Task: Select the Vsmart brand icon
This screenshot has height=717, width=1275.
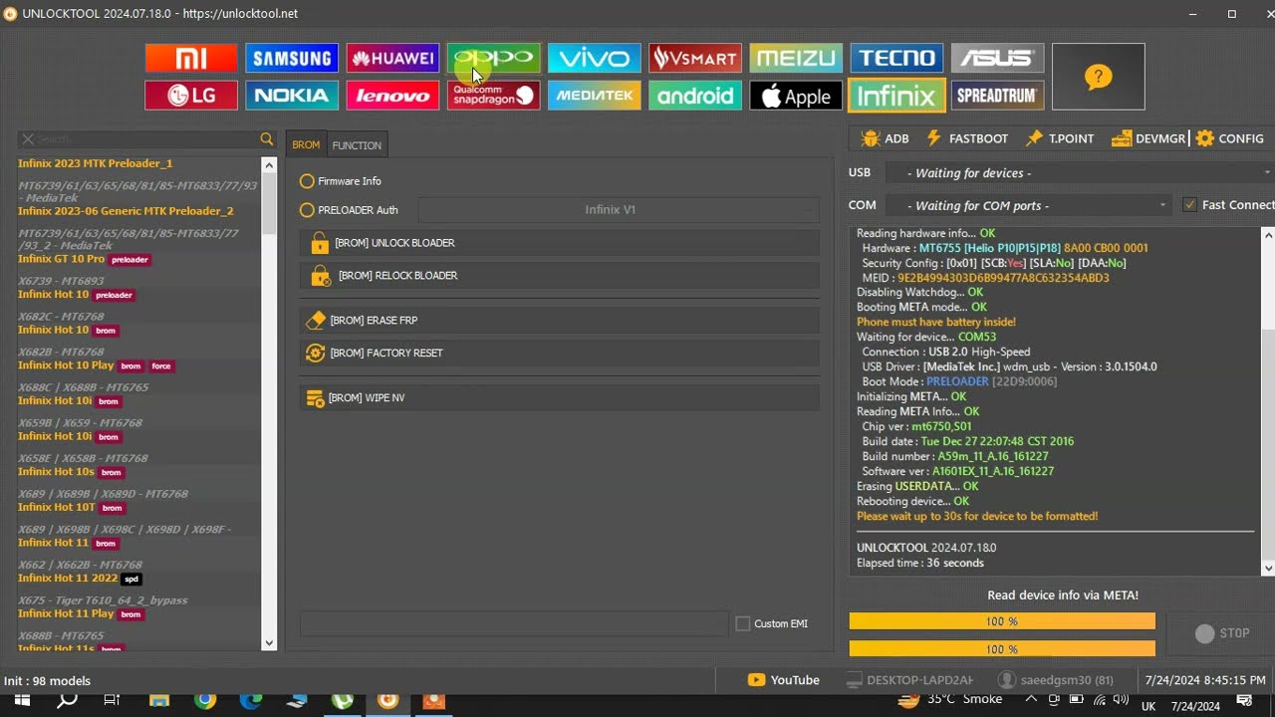Action: click(x=694, y=58)
